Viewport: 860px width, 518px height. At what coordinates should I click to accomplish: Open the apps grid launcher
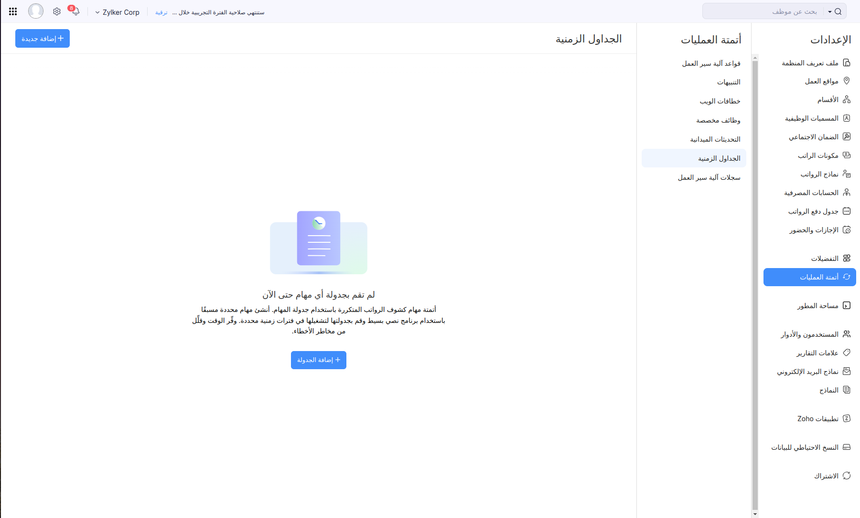tap(13, 11)
